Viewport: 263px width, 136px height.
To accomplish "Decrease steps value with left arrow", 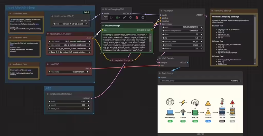I will tap(163, 34).
